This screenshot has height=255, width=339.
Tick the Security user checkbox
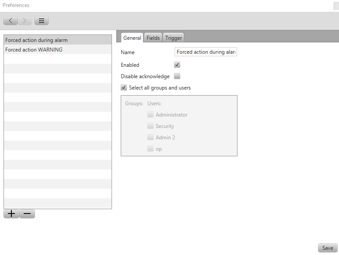click(x=150, y=126)
